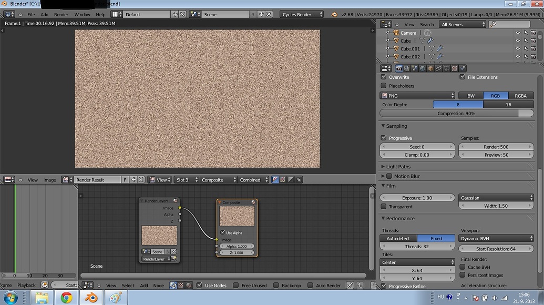Viewport: 544px width, 305px height.
Task: Click the wrench modifier icon beside Cube.002
Action: click(439, 56)
